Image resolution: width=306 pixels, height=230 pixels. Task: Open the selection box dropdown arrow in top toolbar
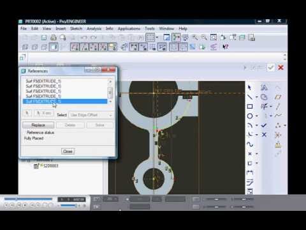[x=157, y=38]
